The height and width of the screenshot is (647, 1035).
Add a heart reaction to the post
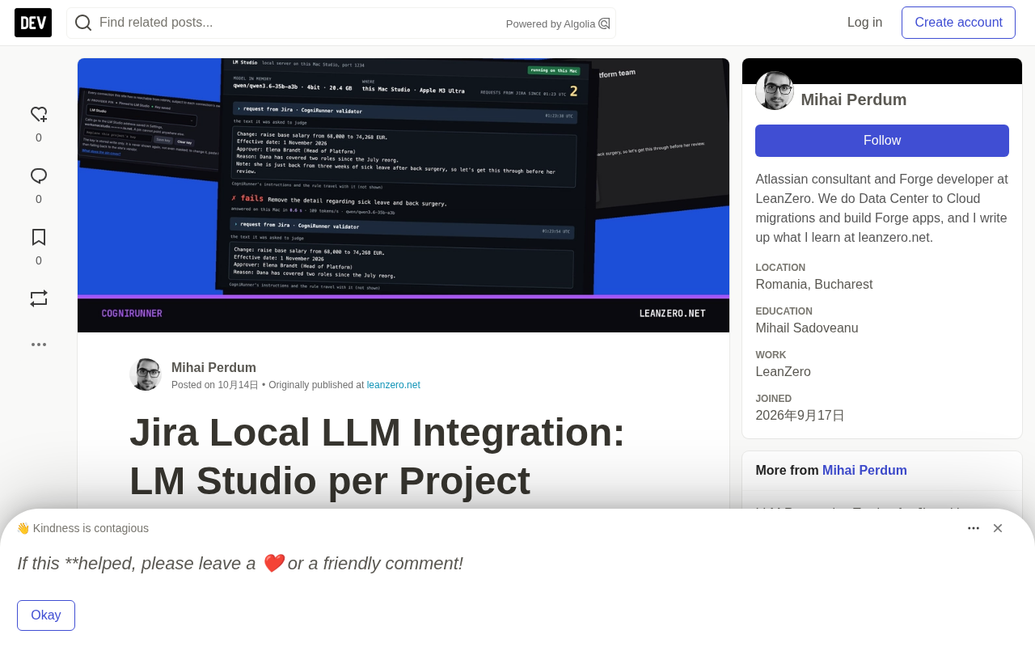tap(39, 115)
